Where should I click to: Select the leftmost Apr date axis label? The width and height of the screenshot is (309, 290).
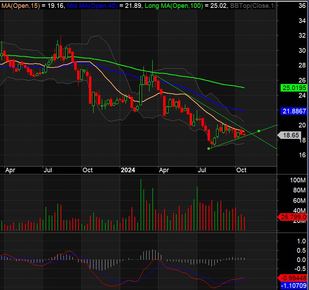click(x=10, y=170)
